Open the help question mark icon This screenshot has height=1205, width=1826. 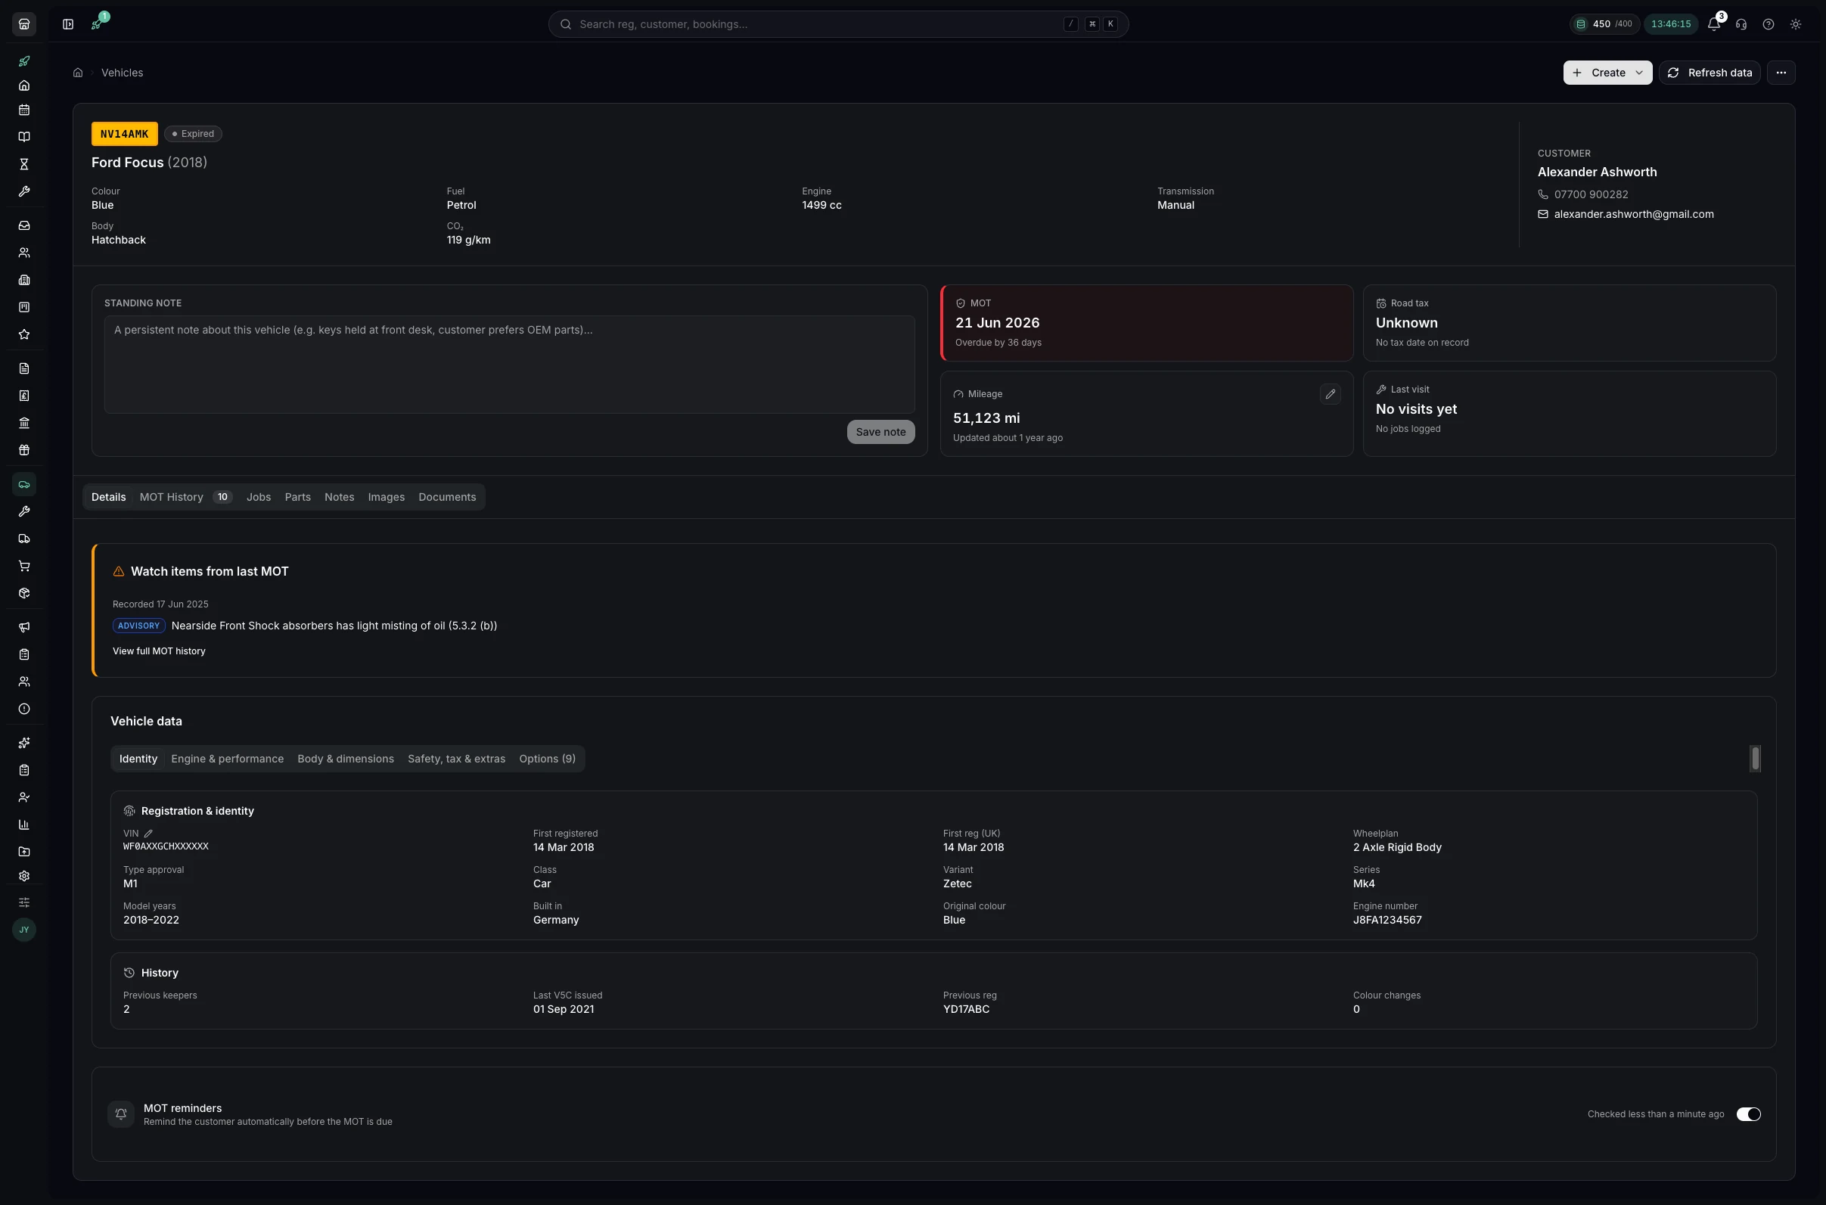tap(1769, 23)
